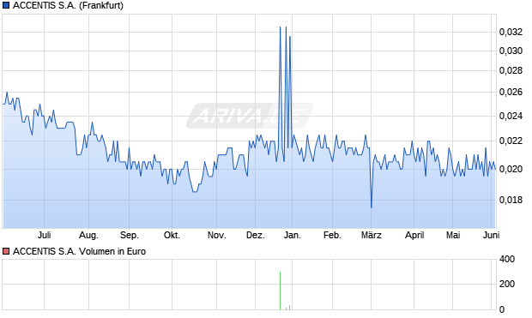The height and width of the screenshot is (318, 532).
Task: Click the 'Feb.' month axis label
Action: pos(332,235)
